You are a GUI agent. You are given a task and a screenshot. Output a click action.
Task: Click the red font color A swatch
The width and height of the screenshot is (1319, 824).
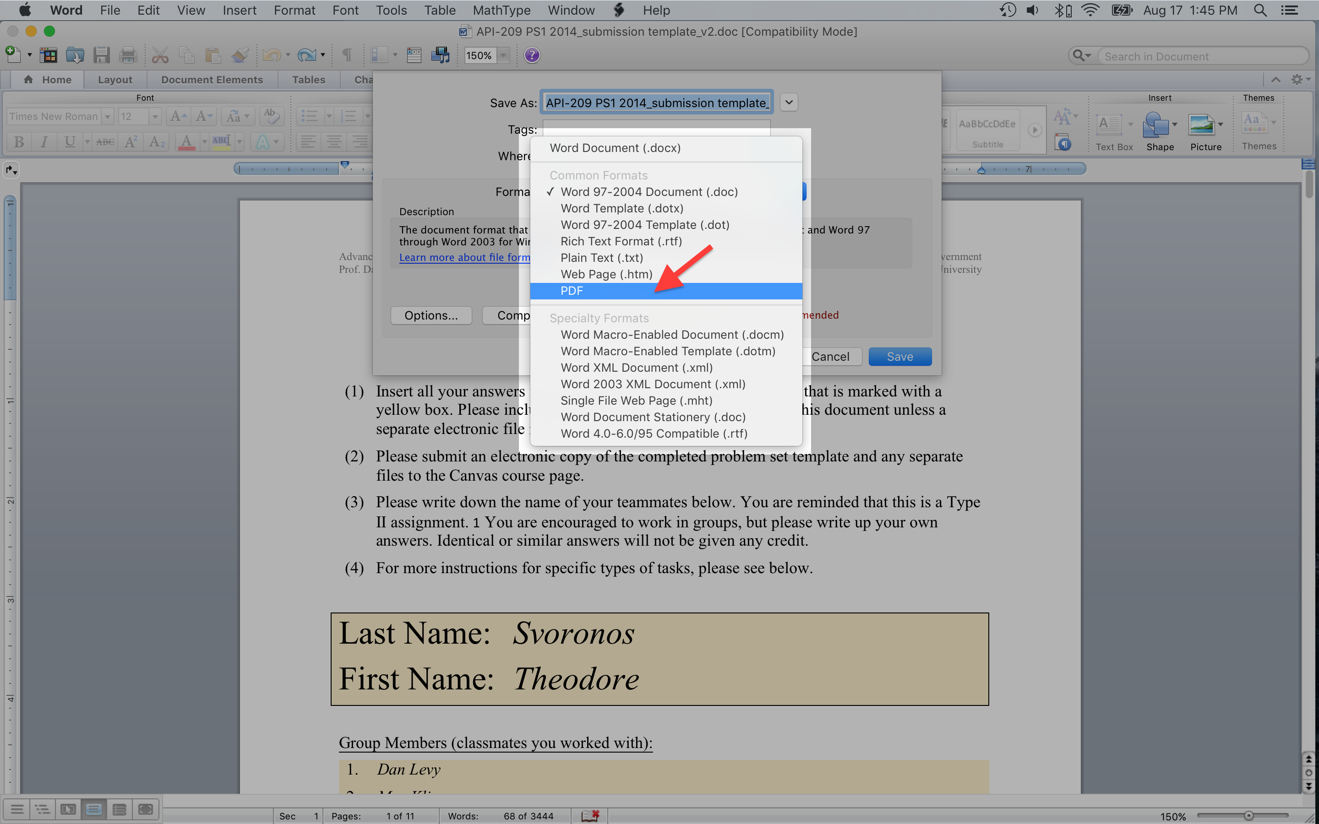pyautogui.click(x=186, y=142)
